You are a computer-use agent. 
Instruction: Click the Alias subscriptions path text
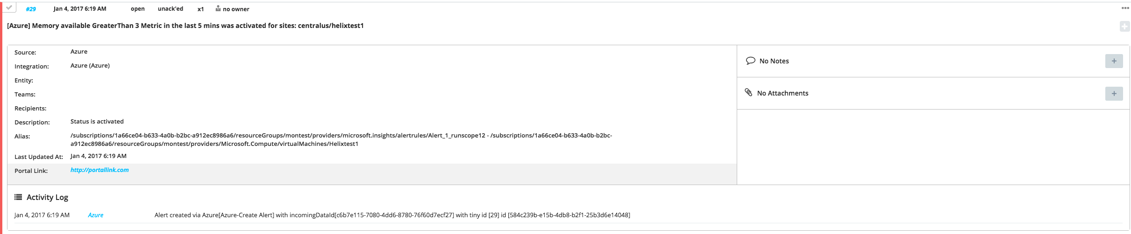point(341,139)
